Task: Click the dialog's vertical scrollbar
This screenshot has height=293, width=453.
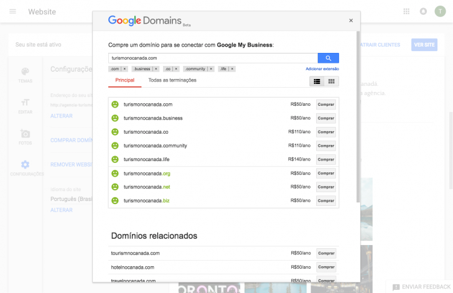Action: click(x=358, y=117)
